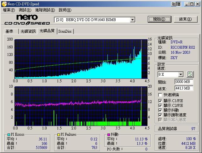Click the jitter maximum 13.3 %
The width and height of the screenshot is (202, 153).
click(142, 143)
